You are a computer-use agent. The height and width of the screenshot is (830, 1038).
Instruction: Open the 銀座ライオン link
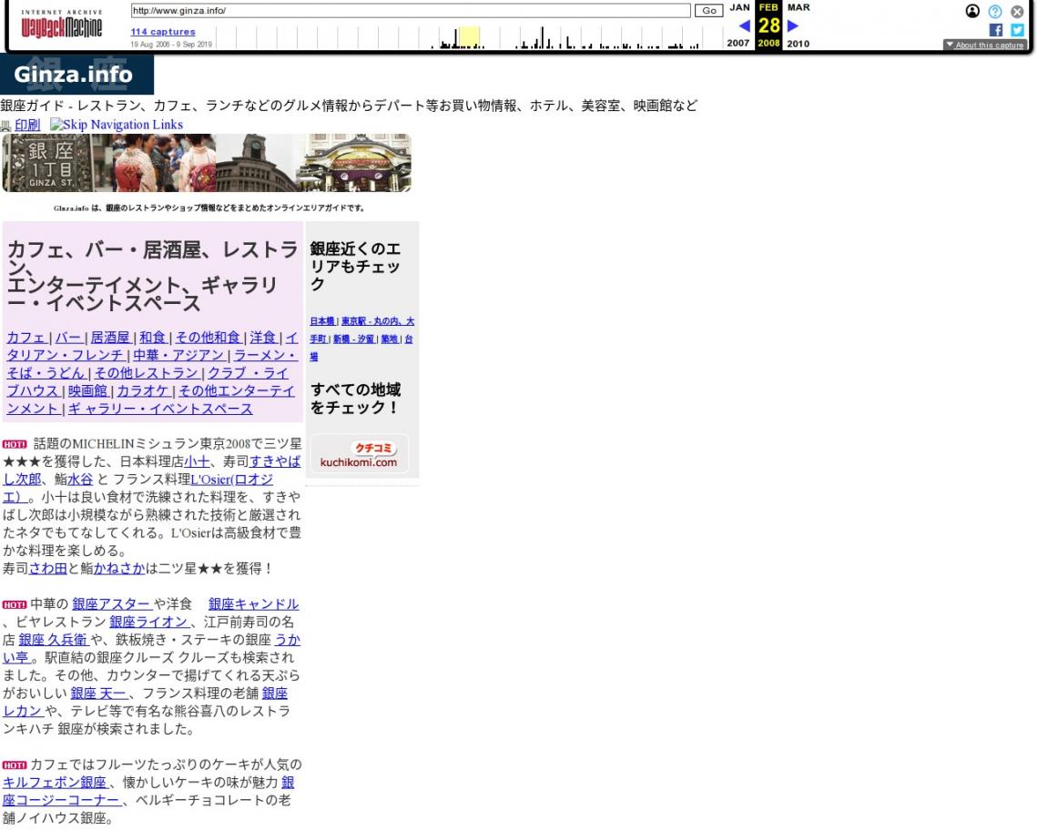(x=149, y=622)
